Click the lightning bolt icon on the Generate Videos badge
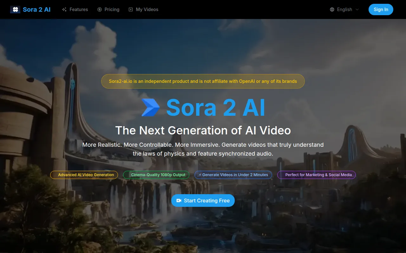Screen dimensions: 406x253 coord(200,175)
